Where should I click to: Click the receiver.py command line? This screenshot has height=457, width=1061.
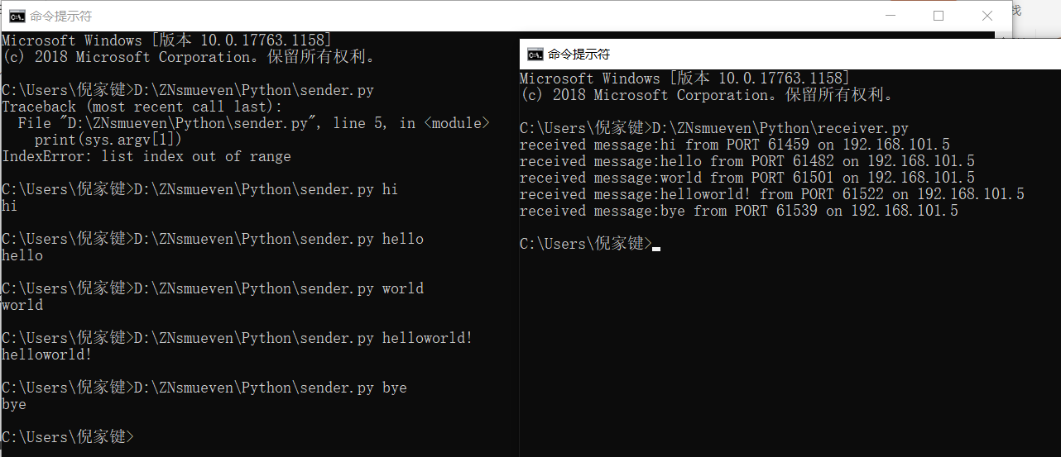tap(714, 128)
